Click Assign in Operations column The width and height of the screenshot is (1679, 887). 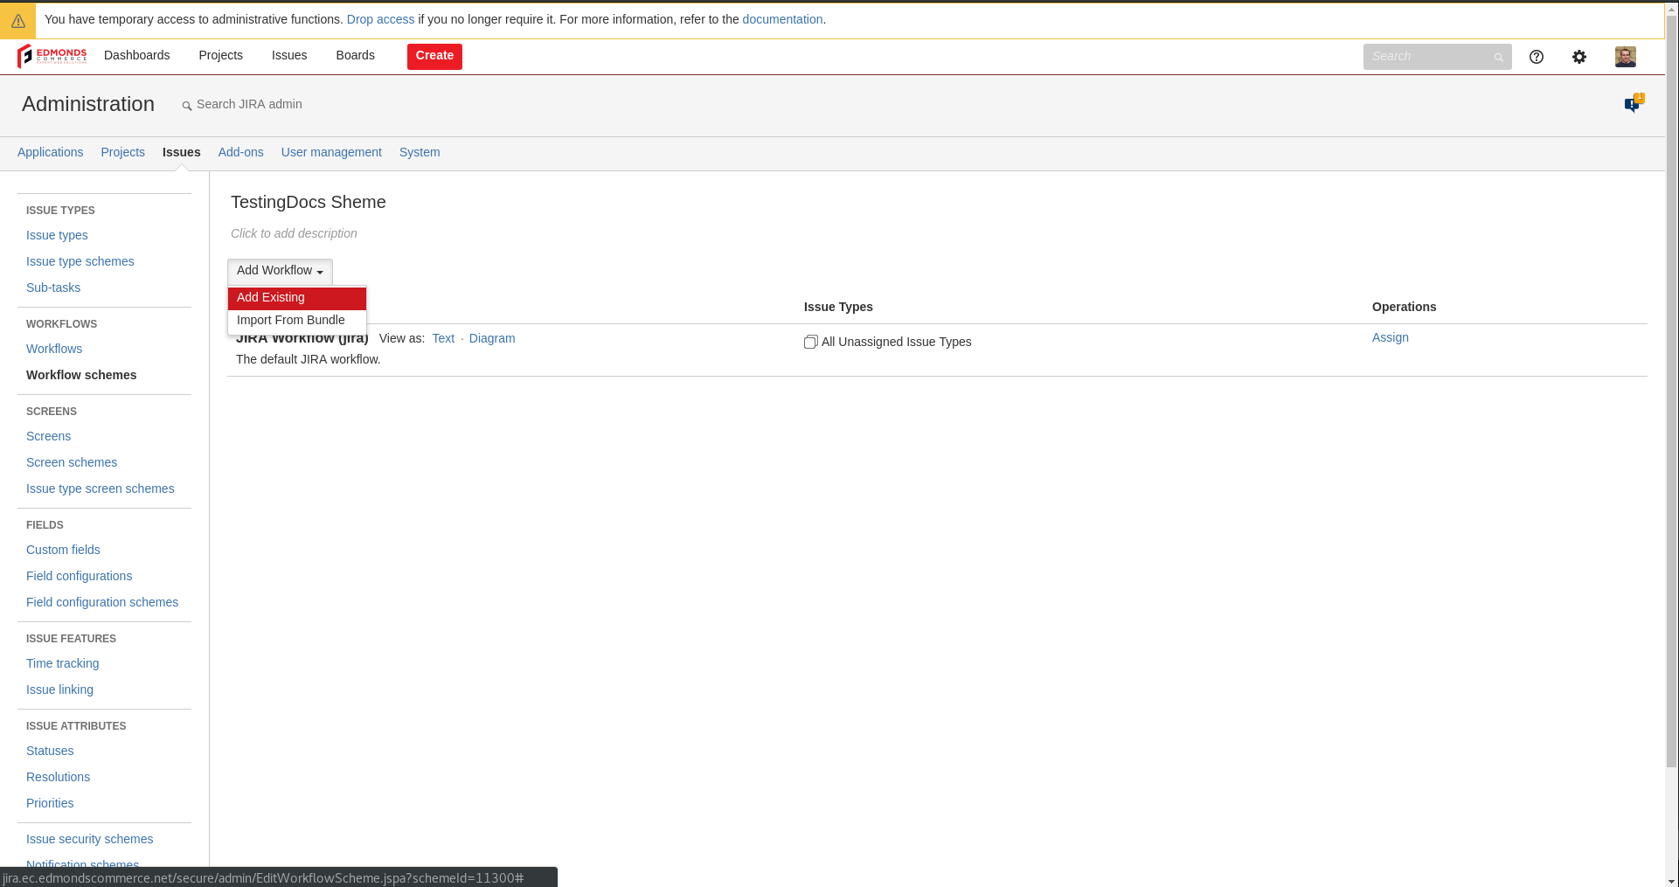coord(1391,337)
